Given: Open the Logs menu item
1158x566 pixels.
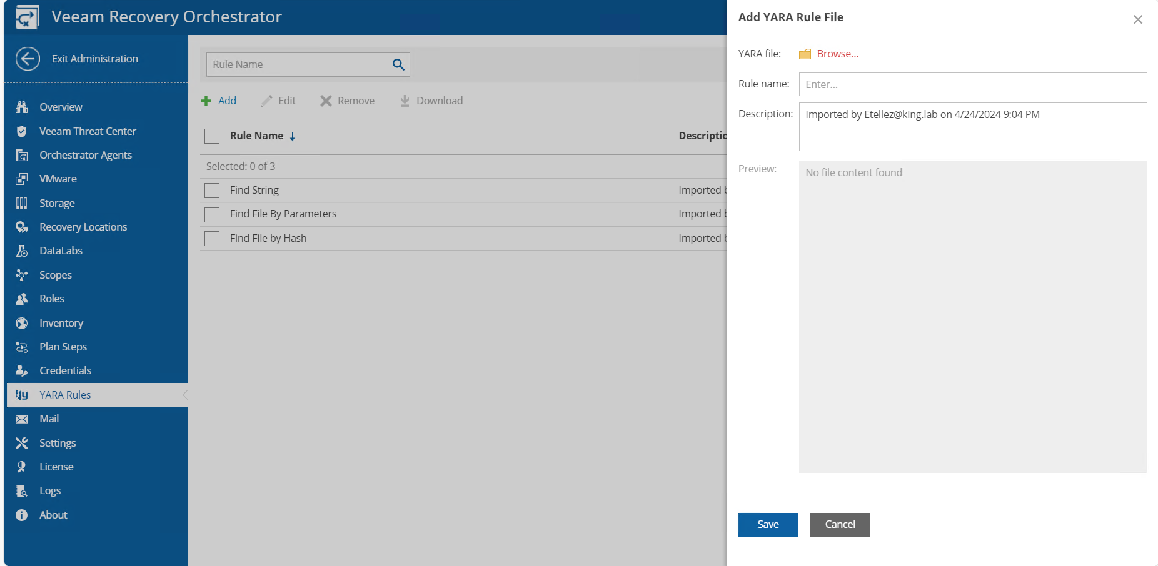Looking at the screenshot, I should click(x=50, y=490).
